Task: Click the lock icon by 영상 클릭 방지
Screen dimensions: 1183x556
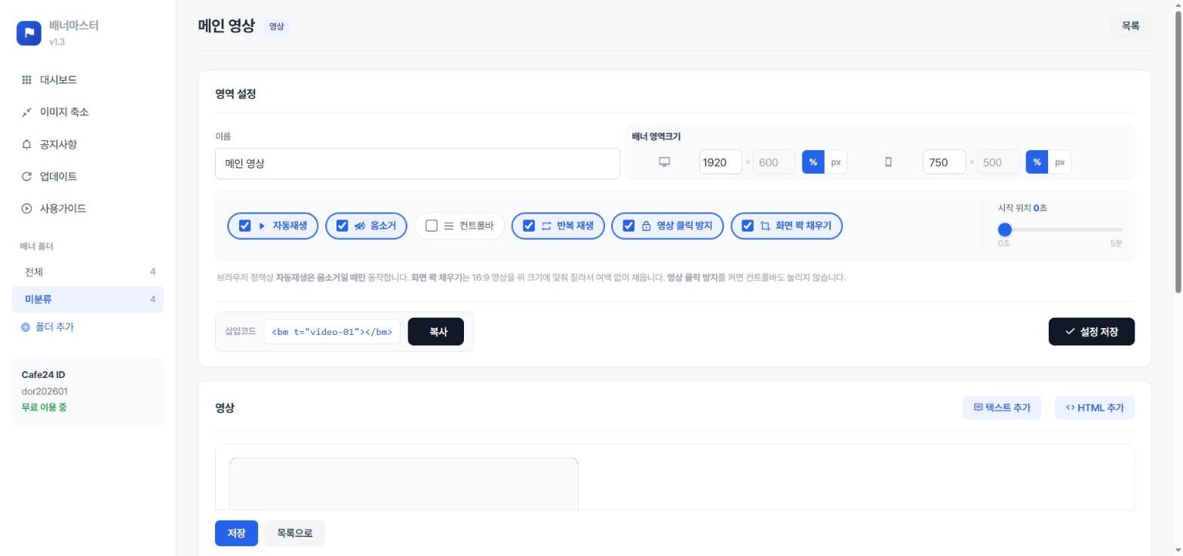Action: (x=646, y=226)
